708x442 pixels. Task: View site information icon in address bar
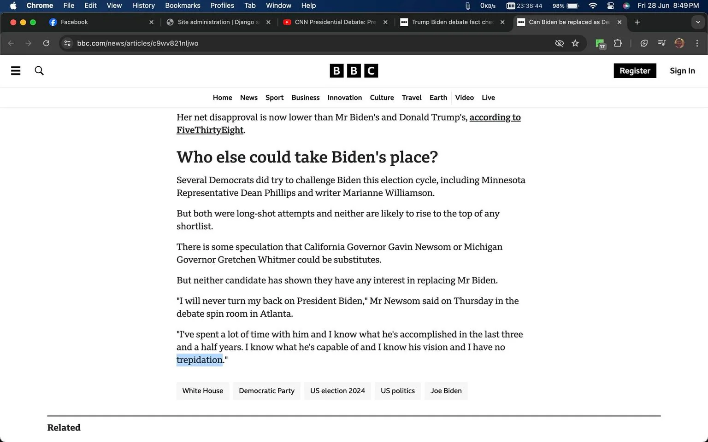67,43
